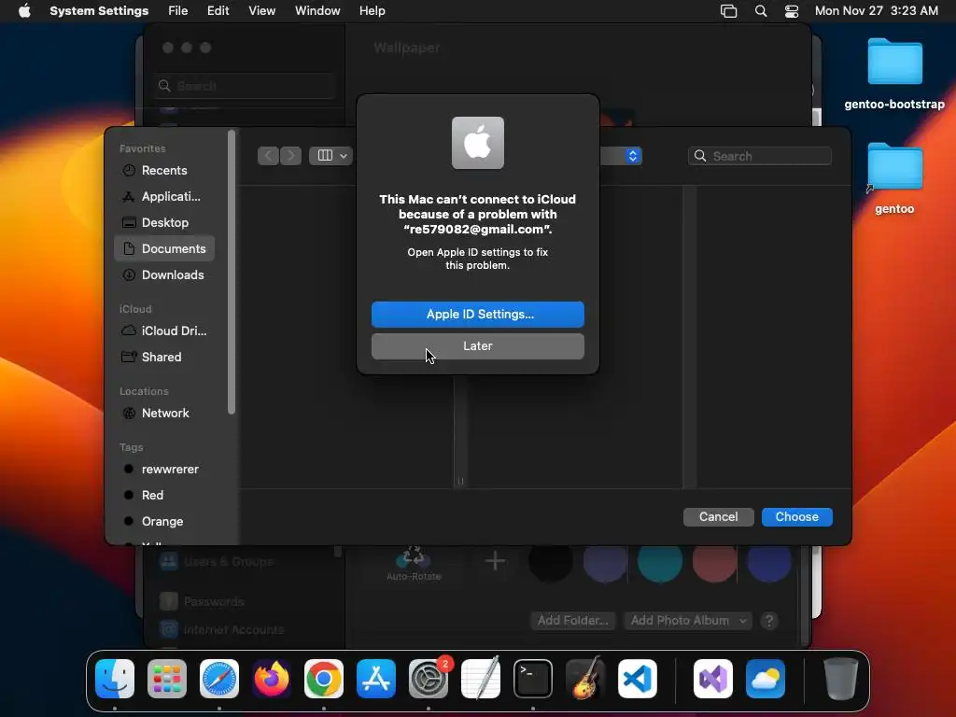Open the column view options dropdown
The width and height of the screenshot is (956, 717).
pyautogui.click(x=331, y=156)
